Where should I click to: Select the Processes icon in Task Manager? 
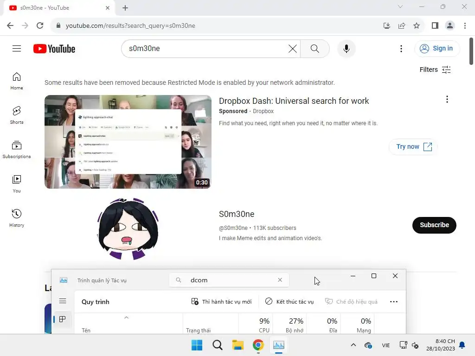point(63,319)
